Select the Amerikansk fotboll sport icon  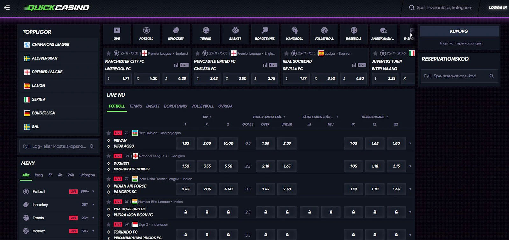(x=383, y=34)
